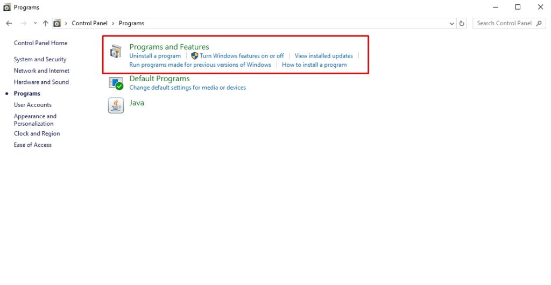
Task: Select Clock and Region in sidebar
Action: click(x=37, y=134)
